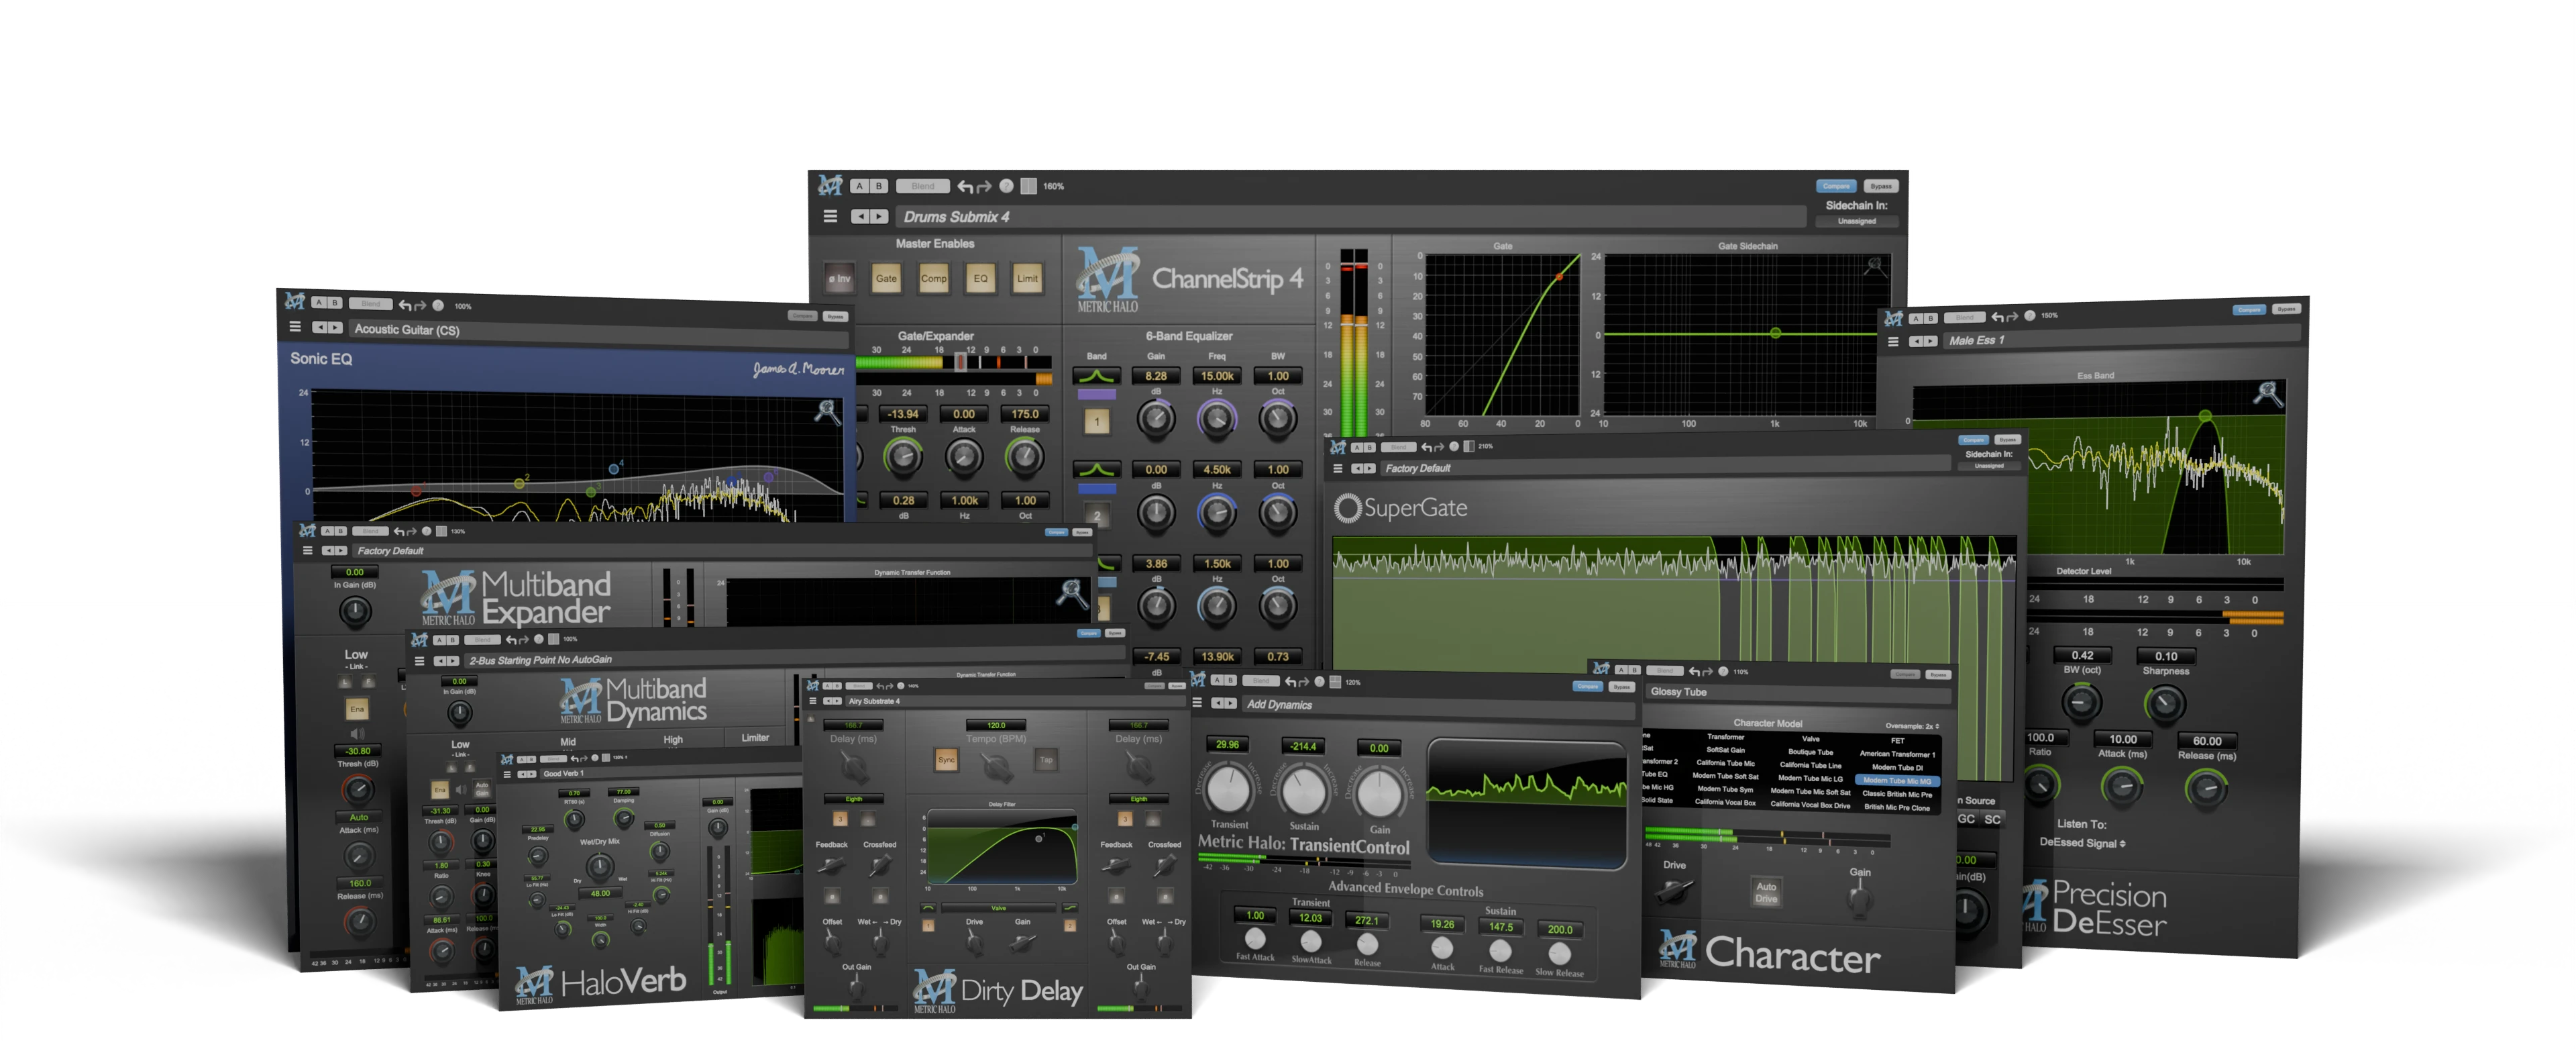Click the Bypass button on Character
This screenshot has height=1055, width=2576.
click(x=1939, y=675)
